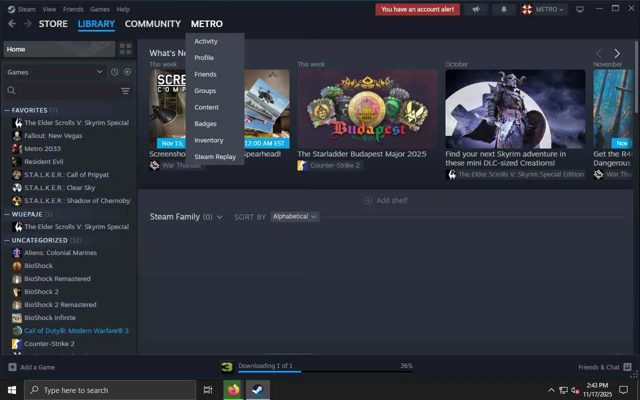Open the Steam menu in the menu bar
640x400 pixels.
[x=21, y=9]
